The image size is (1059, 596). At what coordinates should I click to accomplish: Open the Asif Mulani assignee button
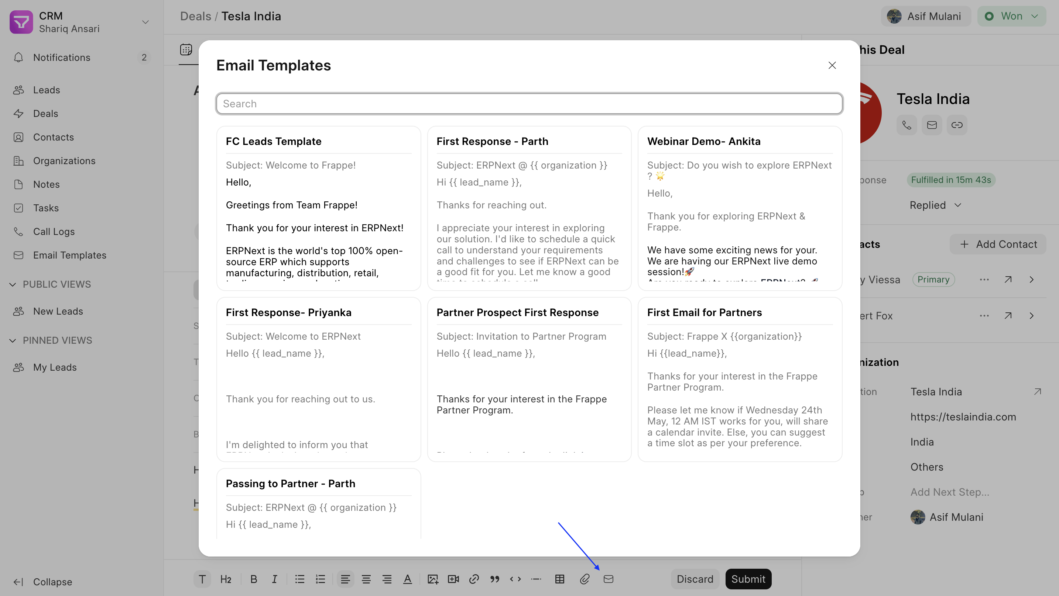point(926,17)
